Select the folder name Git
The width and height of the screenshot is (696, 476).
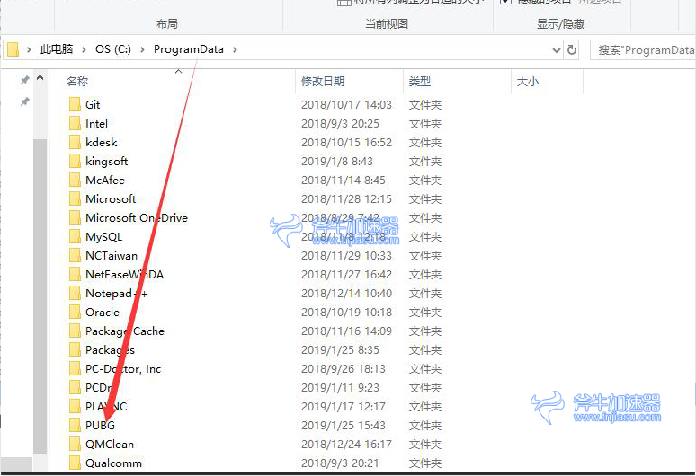point(93,104)
